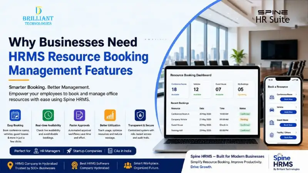Click Best HRMS Software Company Hyderabad text
The width and height of the screenshot is (308, 173).
(94, 166)
